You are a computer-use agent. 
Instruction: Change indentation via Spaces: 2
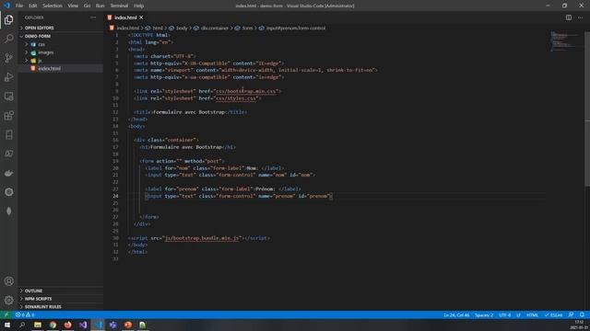point(484,314)
